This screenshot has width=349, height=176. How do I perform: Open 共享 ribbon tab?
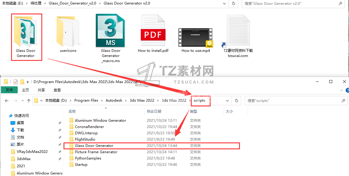pyautogui.click(x=41, y=90)
